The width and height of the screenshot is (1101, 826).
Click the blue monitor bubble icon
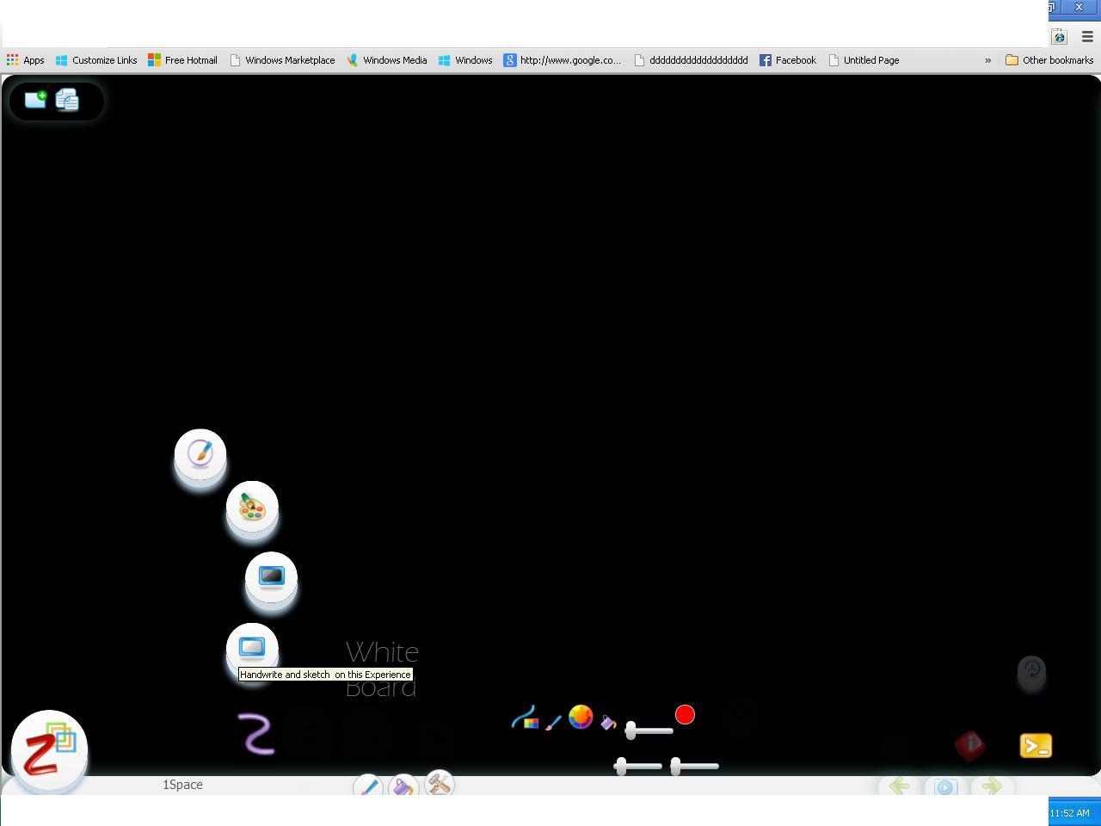tap(271, 576)
